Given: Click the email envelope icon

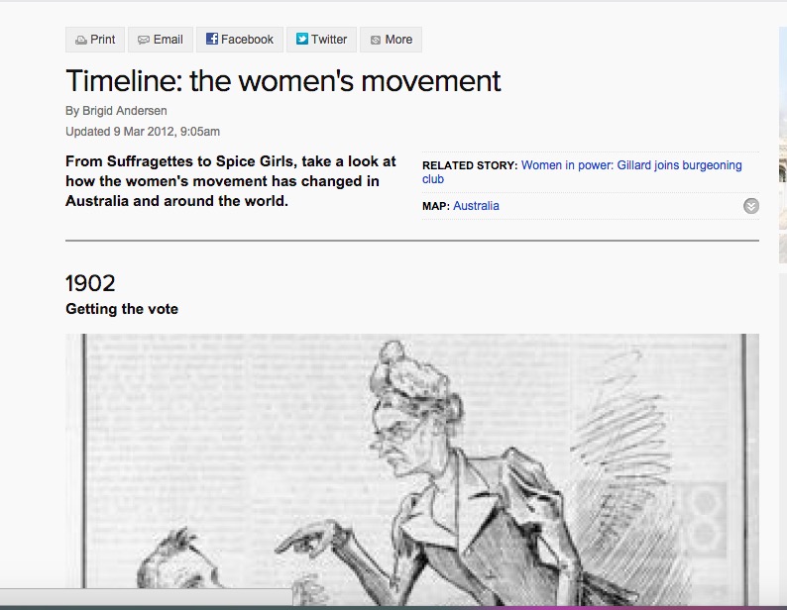Looking at the screenshot, I should tap(144, 41).
